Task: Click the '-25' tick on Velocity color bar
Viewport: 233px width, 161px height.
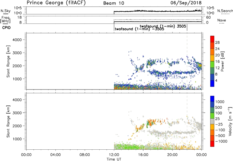Action: (x=219, y=124)
